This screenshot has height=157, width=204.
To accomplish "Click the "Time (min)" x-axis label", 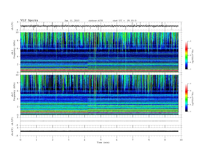I will pyautogui.click(x=103, y=142).
